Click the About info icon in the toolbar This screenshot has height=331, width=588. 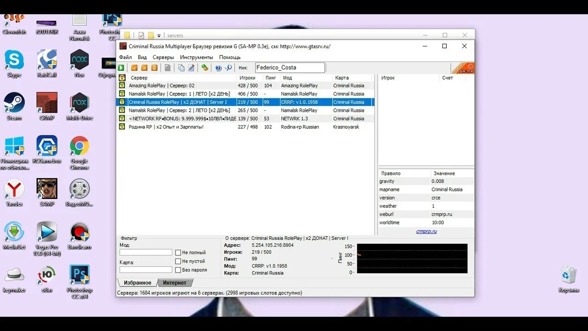click(x=228, y=68)
